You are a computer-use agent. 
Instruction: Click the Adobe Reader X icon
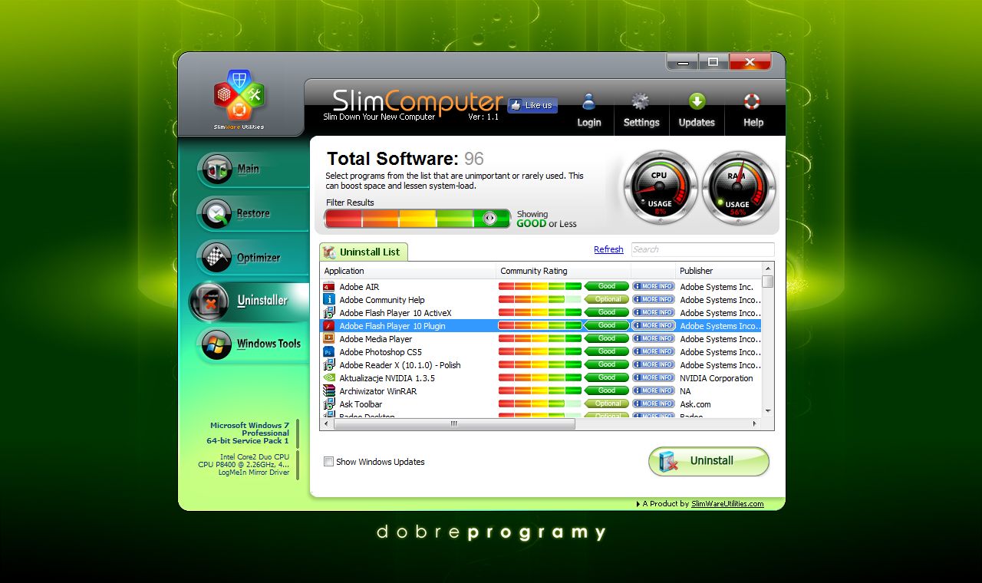[329, 365]
